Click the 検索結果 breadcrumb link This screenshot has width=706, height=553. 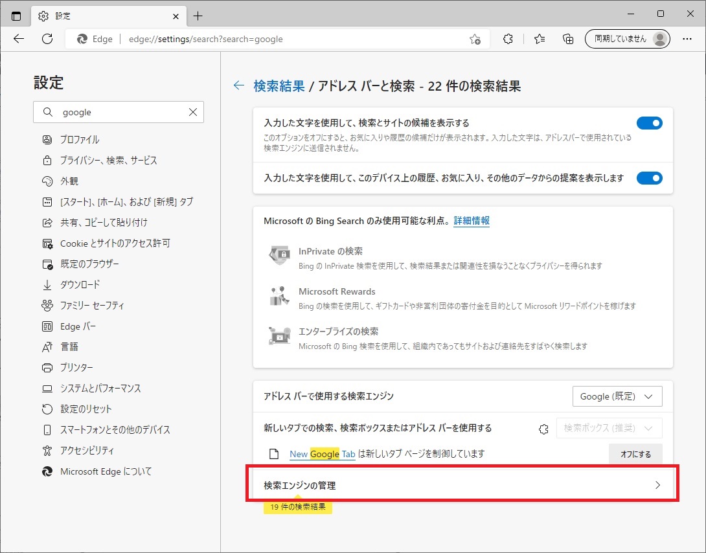pos(279,85)
